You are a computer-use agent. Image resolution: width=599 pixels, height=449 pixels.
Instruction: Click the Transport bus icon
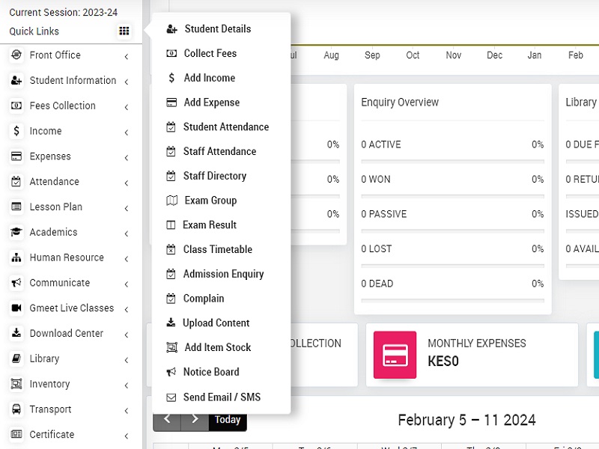(16, 409)
